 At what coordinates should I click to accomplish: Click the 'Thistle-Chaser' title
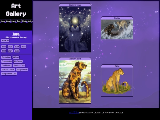(x=75, y=59)
